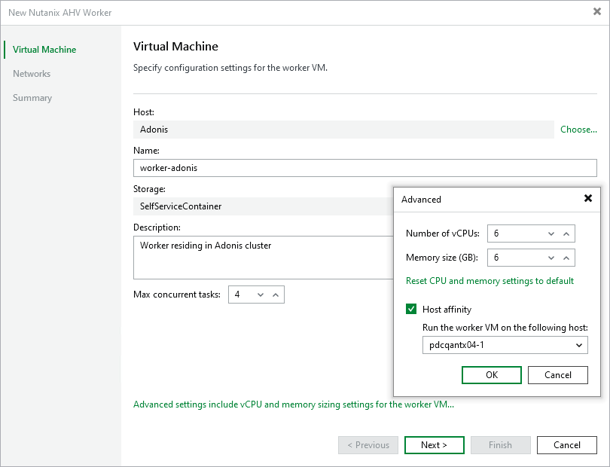The image size is (610, 467).
Task: Close the Advanced popup with its X icon
Action: click(x=588, y=199)
